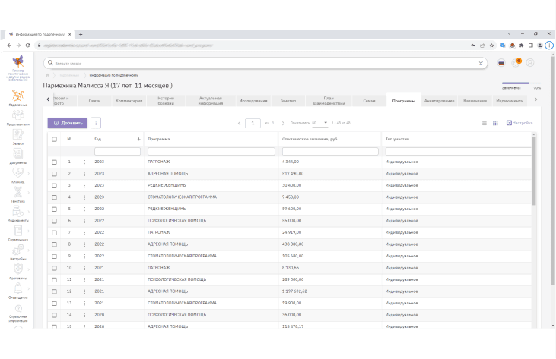
Task: Open the Настройки gears icon in sidebar
Action: coord(17,250)
